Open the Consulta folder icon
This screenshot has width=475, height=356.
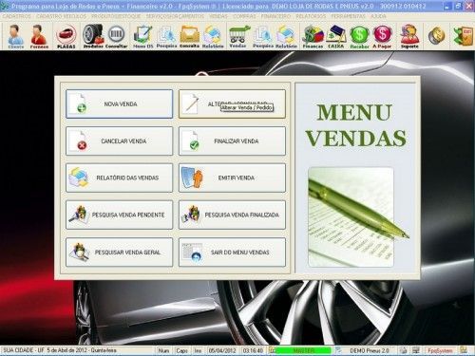(189, 36)
